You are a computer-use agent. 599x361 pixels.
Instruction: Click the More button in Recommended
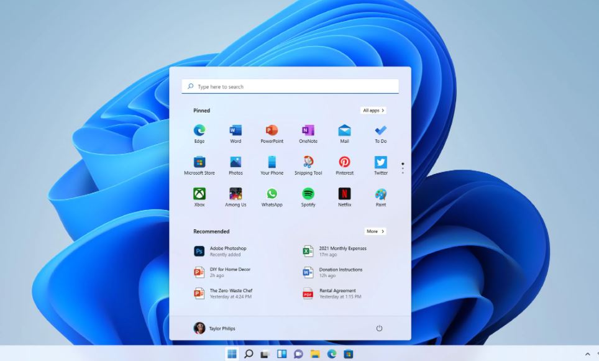tap(375, 231)
